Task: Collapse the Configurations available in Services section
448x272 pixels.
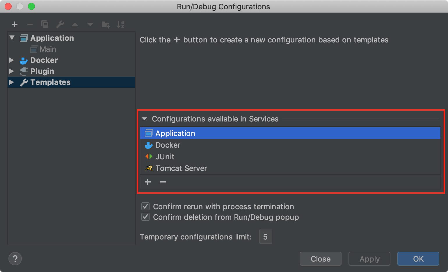Action: (x=144, y=119)
